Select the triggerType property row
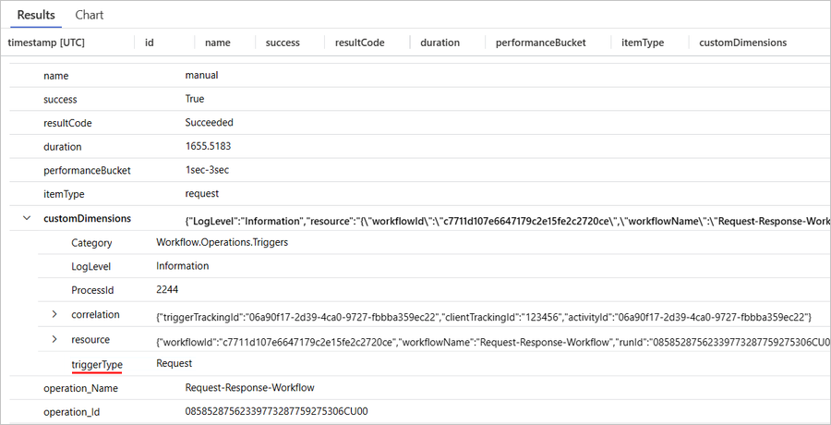Image resolution: width=831 pixels, height=425 pixels. (96, 364)
